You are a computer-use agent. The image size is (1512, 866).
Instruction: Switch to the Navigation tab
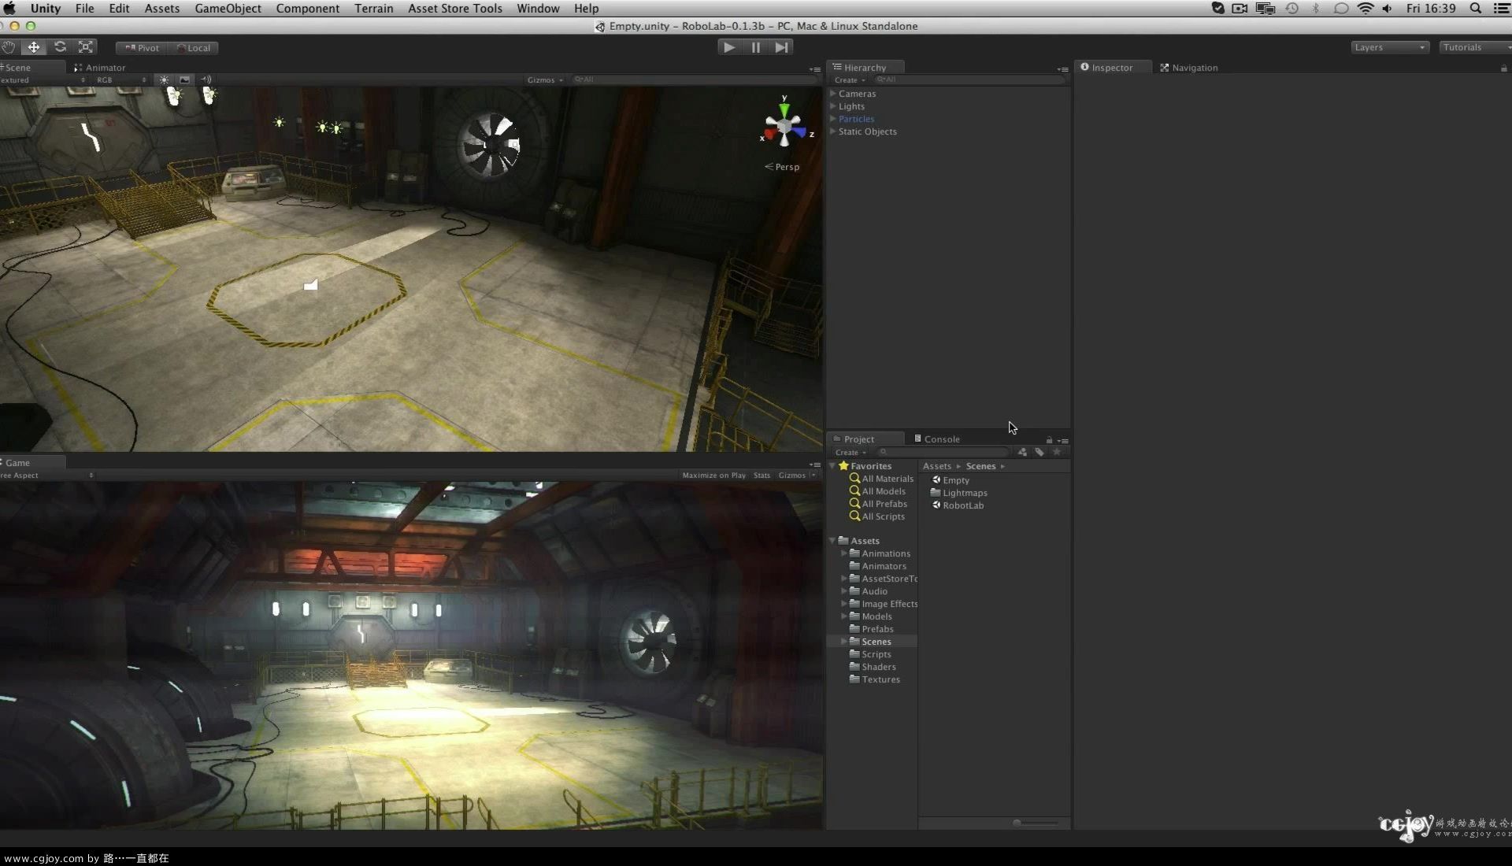1194,68
